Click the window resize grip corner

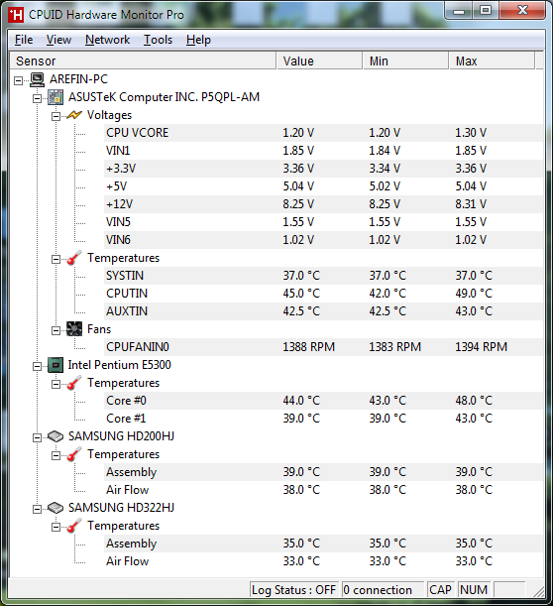click(538, 592)
